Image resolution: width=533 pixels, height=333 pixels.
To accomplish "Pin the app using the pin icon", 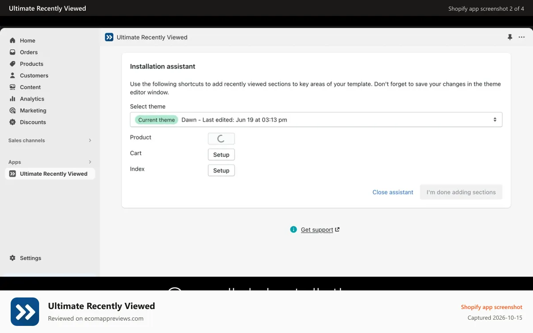I will [510, 37].
